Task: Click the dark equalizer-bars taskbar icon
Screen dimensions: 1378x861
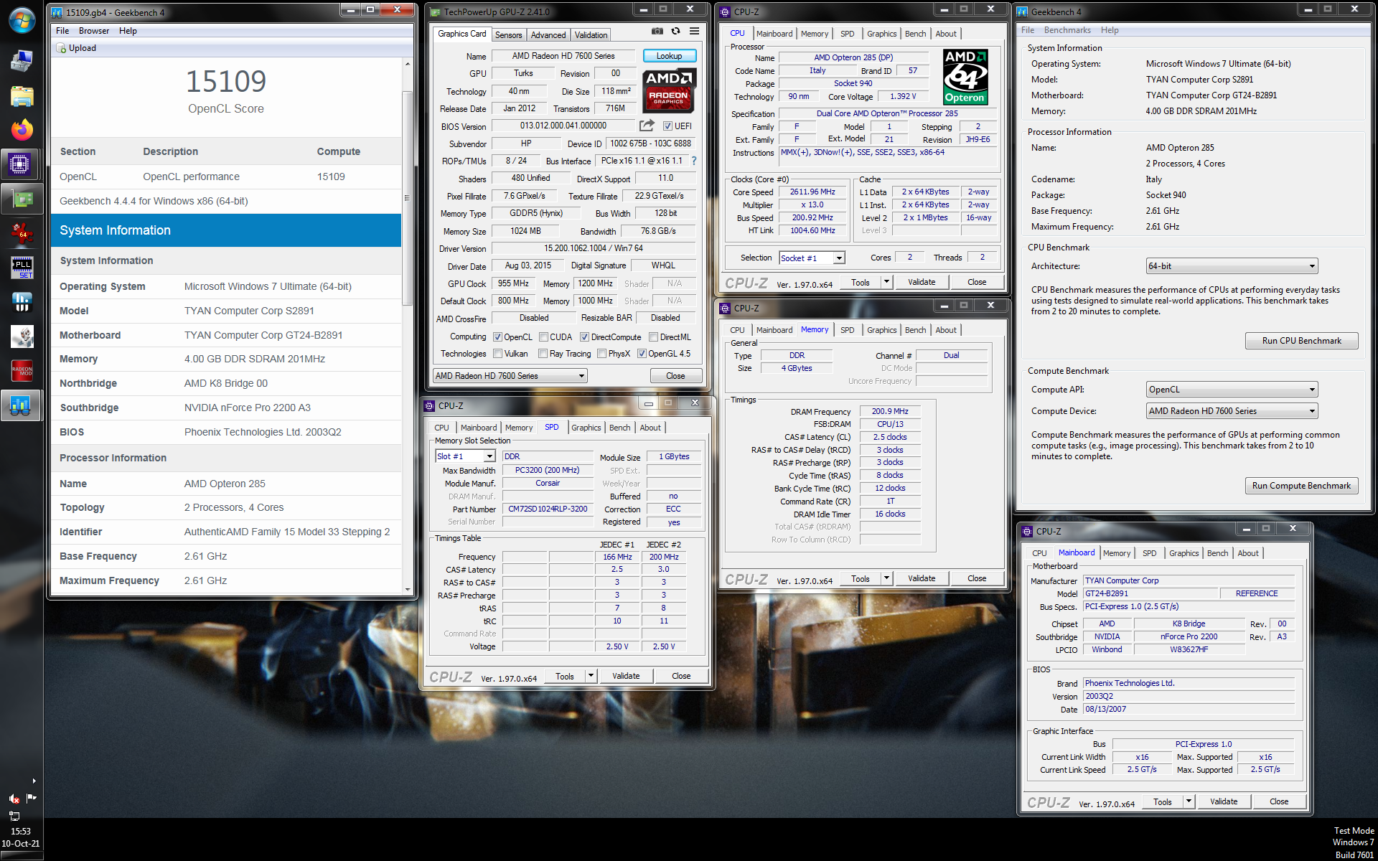Action: coord(22,302)
